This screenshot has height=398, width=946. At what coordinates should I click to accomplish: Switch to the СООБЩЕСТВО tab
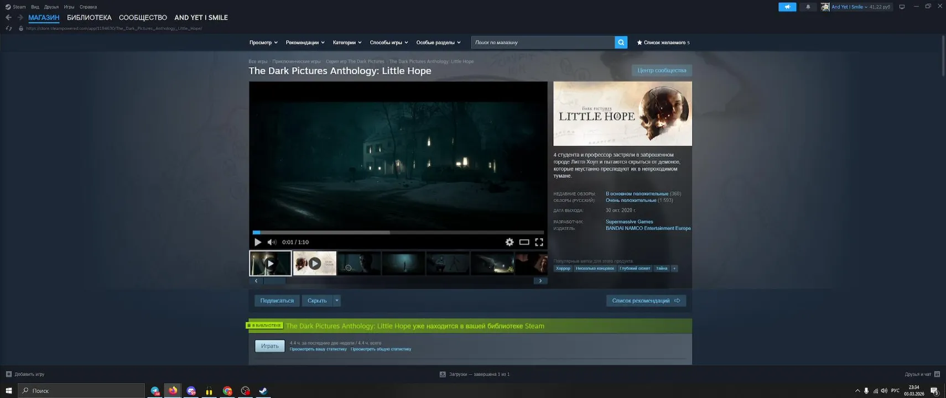point(143,18)
